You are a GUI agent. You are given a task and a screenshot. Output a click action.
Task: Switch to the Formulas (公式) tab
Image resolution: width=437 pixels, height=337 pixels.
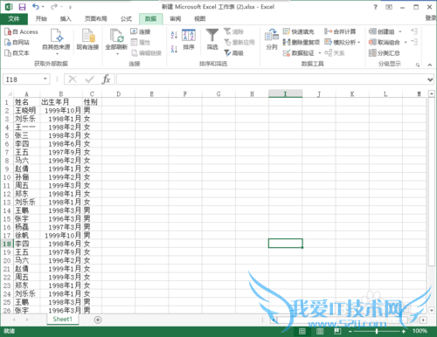(126, 19)
